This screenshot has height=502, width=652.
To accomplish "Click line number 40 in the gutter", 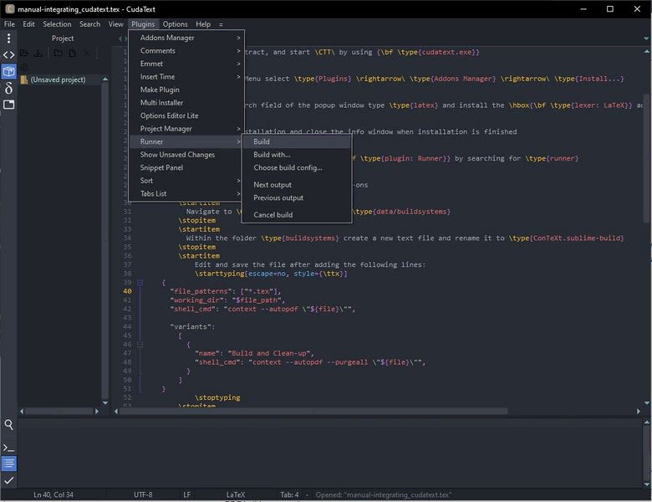I will (127, 291).
